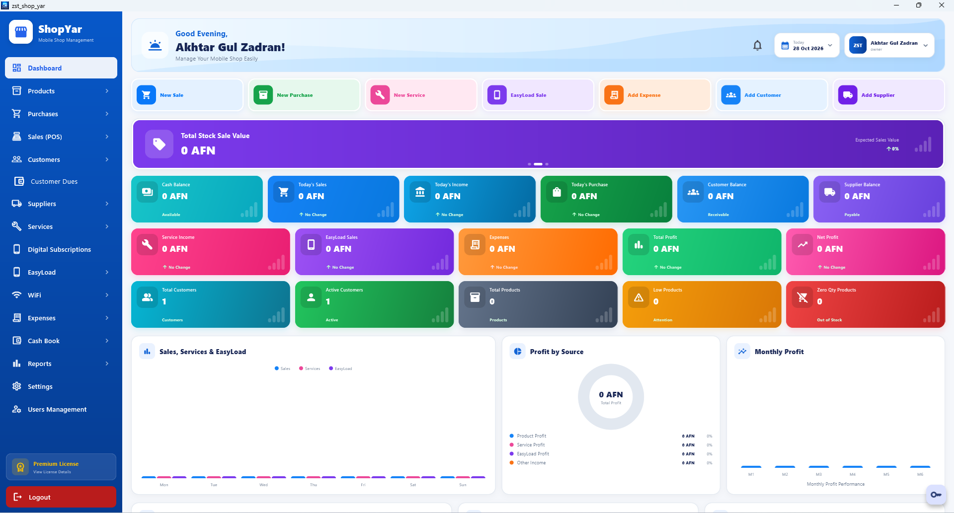Click the ShopYar store logo icon

pos(21,32)
